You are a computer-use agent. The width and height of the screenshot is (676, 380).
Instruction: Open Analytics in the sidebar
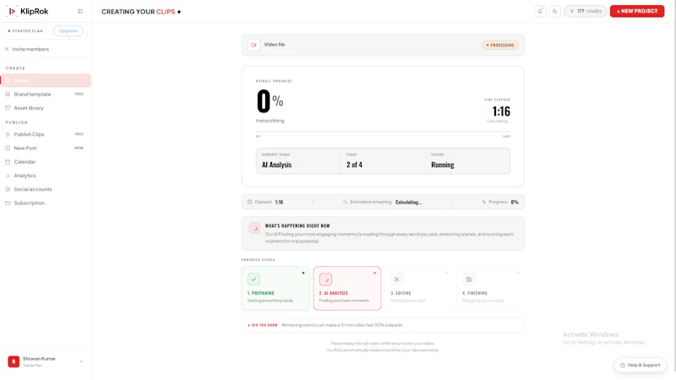point(46,176)
